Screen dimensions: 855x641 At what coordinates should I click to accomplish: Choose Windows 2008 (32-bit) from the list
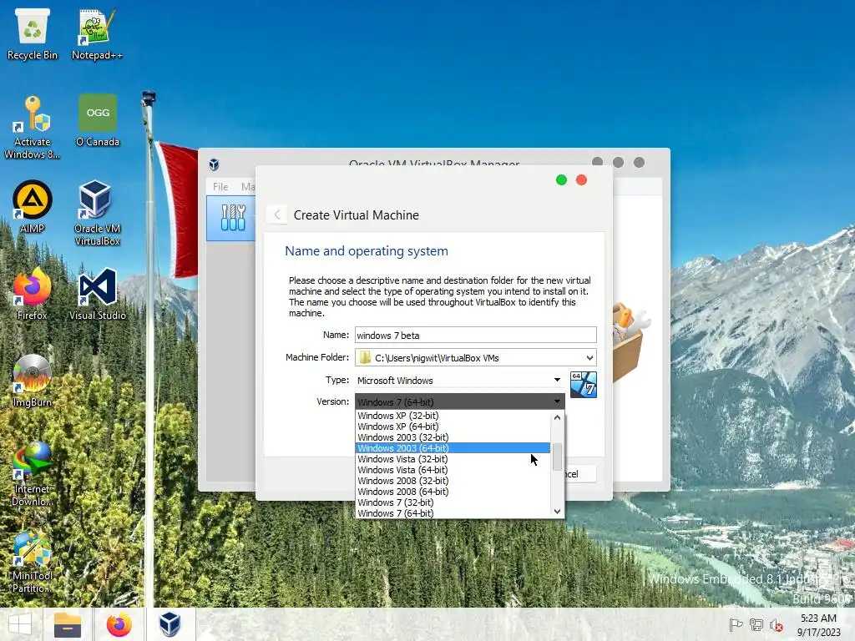tap(453, 481)
